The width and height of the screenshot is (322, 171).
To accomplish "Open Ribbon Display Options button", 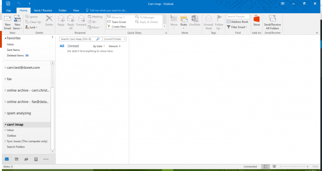I will [283, 4].
